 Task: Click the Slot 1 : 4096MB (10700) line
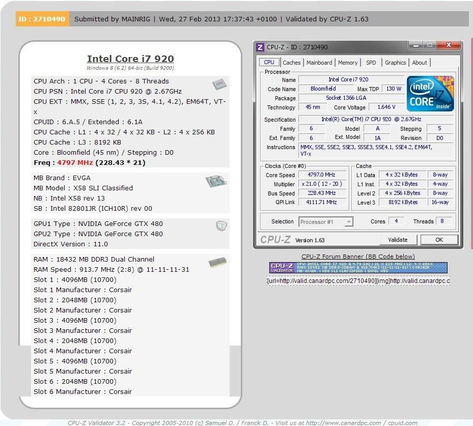(75, 279)
